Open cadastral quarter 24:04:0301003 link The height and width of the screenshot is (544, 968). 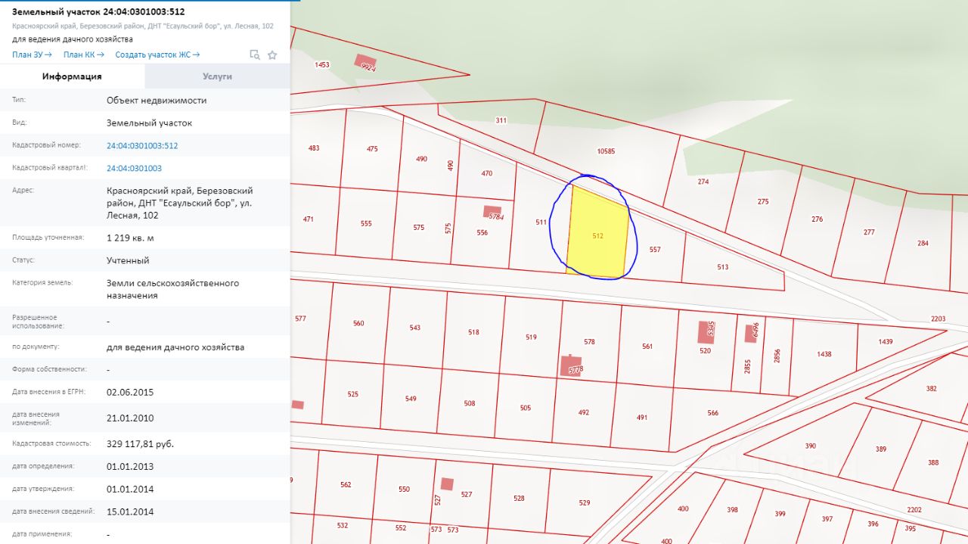pyautogui.click(x=134, y=168)
